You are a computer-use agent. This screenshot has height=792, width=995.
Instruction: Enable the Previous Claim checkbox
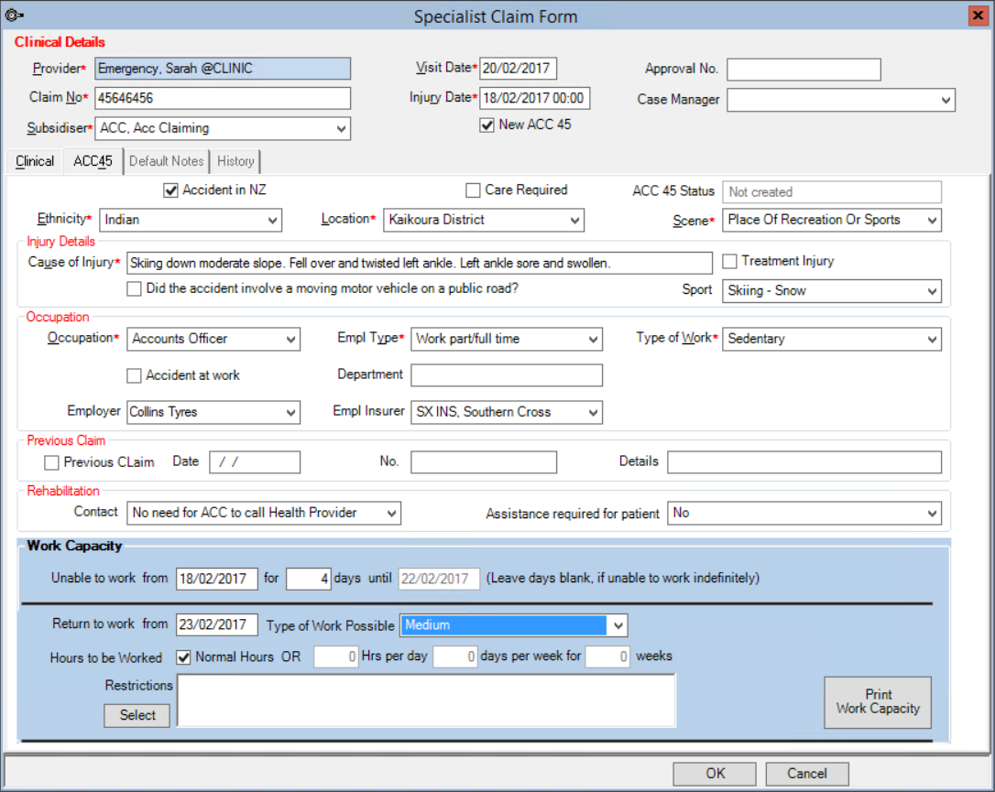point(51,463)
